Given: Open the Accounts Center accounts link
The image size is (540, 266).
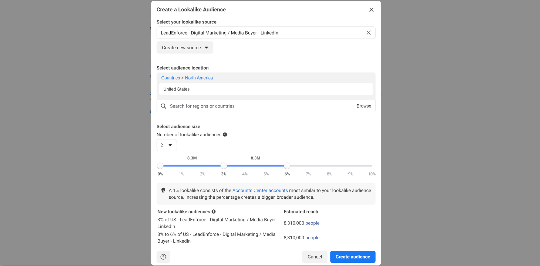Looking at the screenshot, I should 260,191.
